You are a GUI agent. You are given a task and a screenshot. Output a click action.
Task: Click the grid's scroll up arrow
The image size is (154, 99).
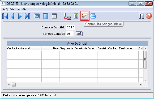point(146,48)
